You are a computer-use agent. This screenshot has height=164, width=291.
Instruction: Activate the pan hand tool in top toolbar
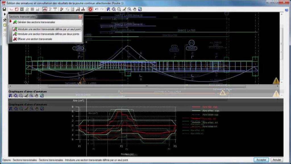tap(135, 9)
